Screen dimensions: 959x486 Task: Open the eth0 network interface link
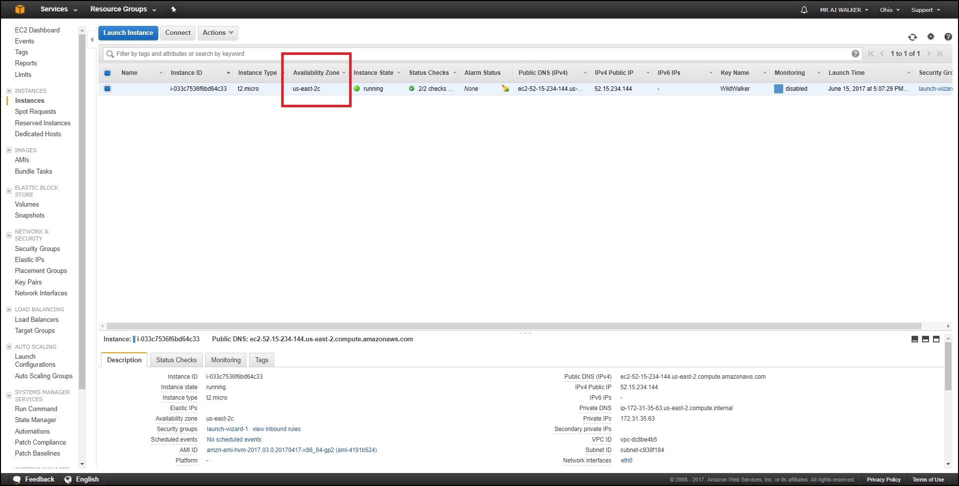click(x=626, y=461)
